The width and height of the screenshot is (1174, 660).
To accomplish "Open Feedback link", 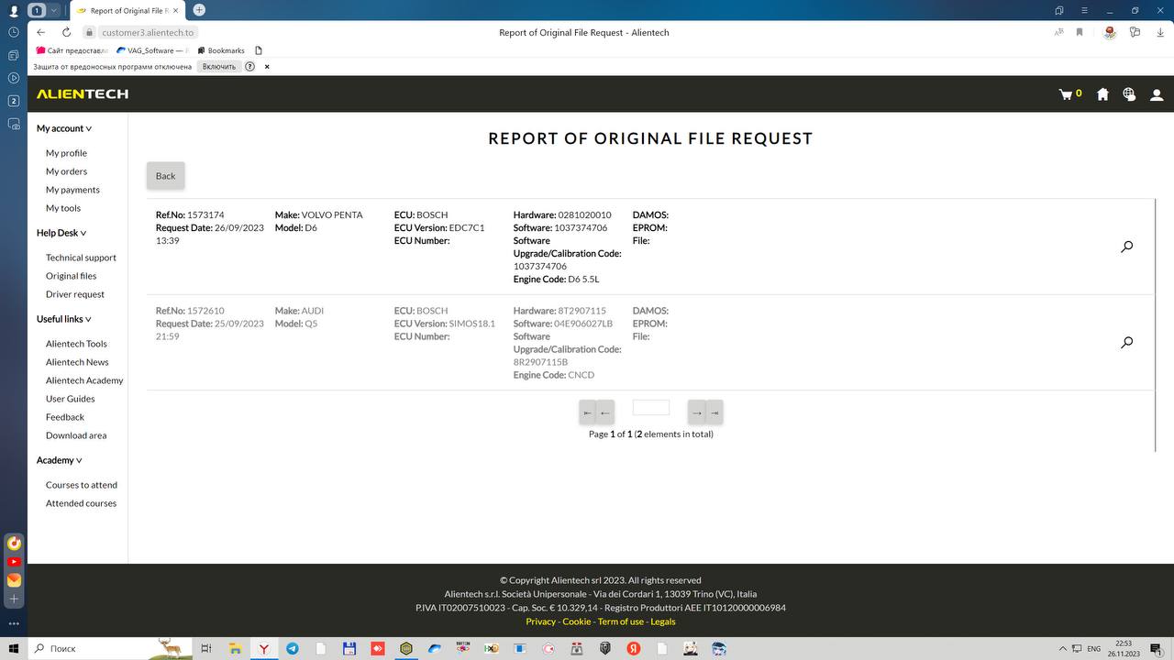I will [x=65, y=417].
